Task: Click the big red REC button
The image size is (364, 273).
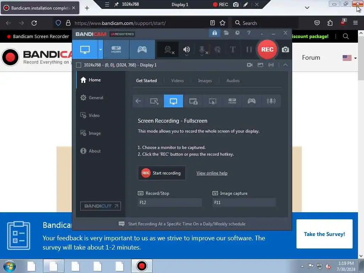Action: [267, 49]
